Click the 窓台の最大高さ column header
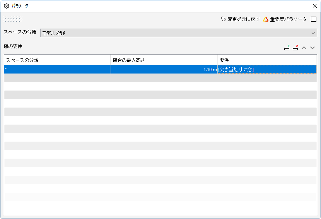Screen dimensions: 321x219 [164, 60]
